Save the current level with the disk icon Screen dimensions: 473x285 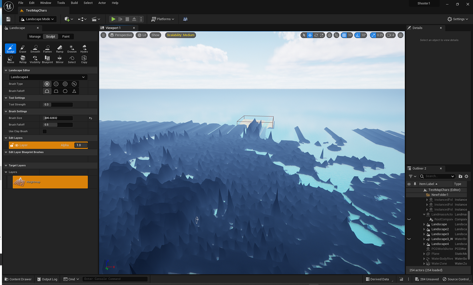point(8,19)
